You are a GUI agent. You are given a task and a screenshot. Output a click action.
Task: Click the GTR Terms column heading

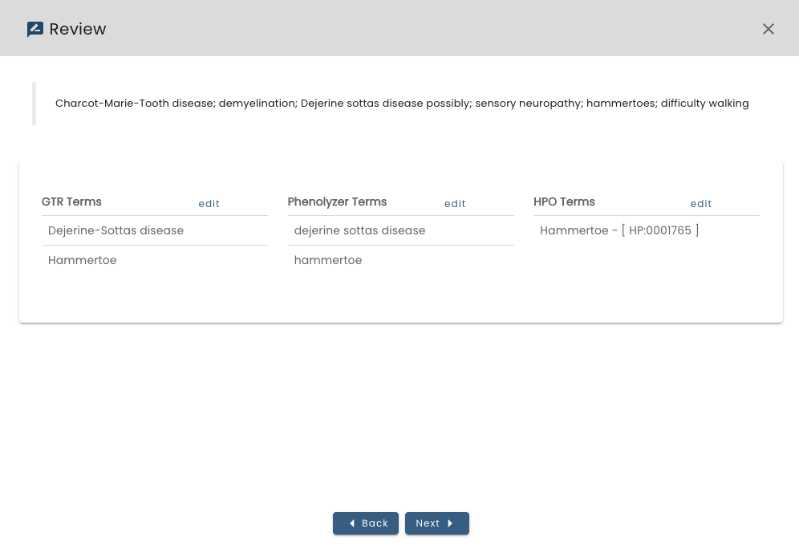(71, 201)
